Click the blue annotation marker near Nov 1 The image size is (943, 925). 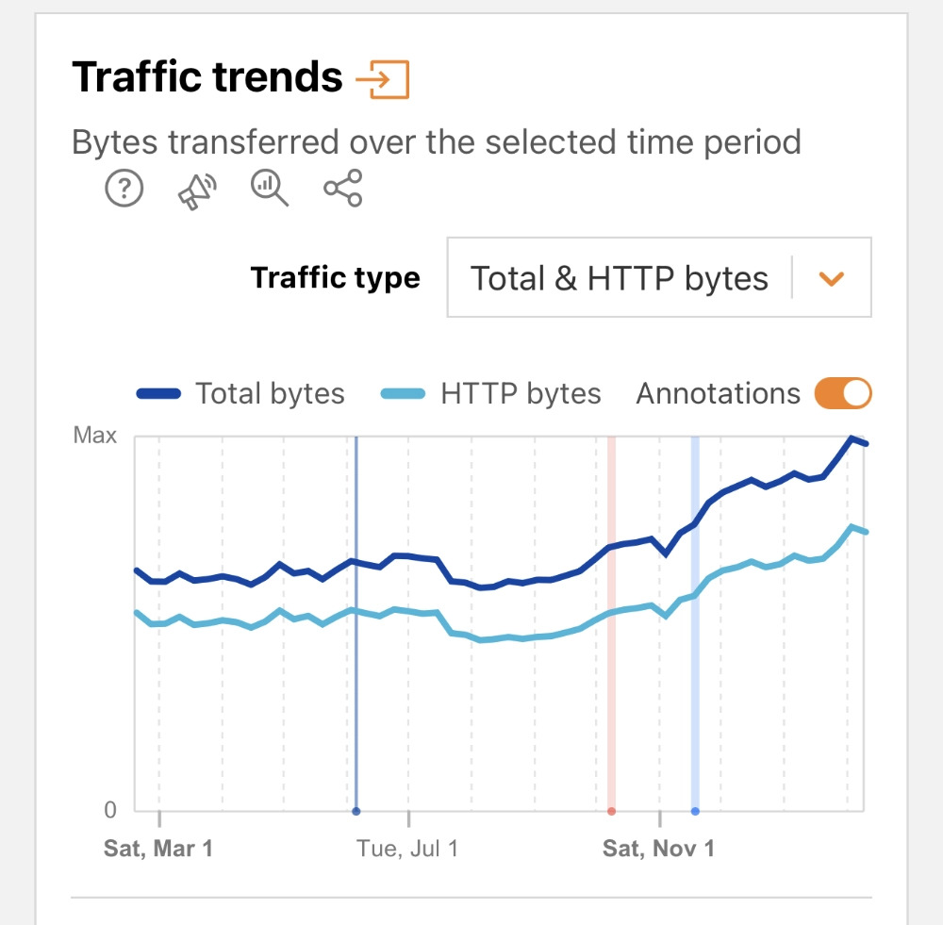pyautogui.click(x=695, y=809)
